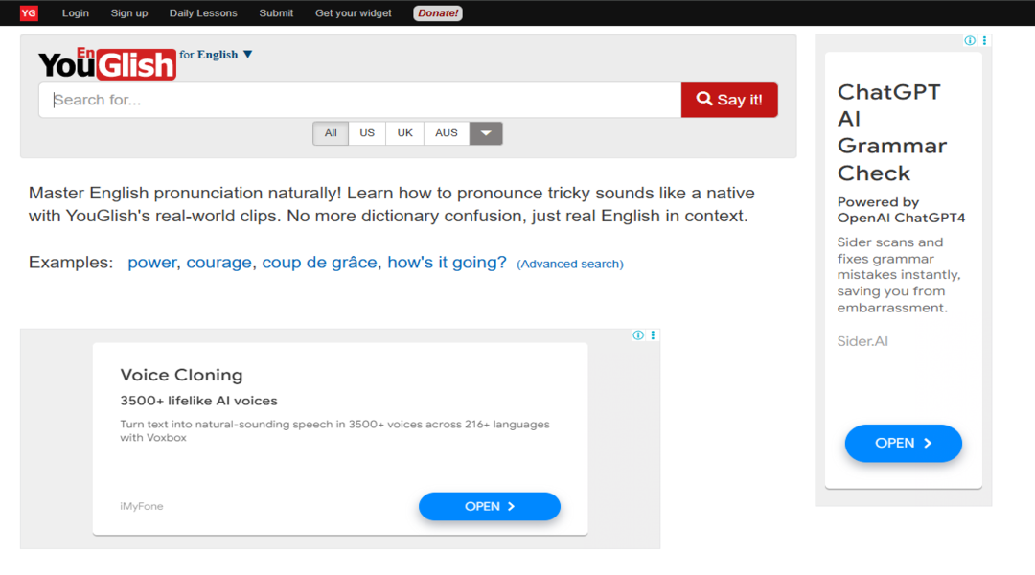
Task: Open the Daily Lessons menu item
Action: 203,13
